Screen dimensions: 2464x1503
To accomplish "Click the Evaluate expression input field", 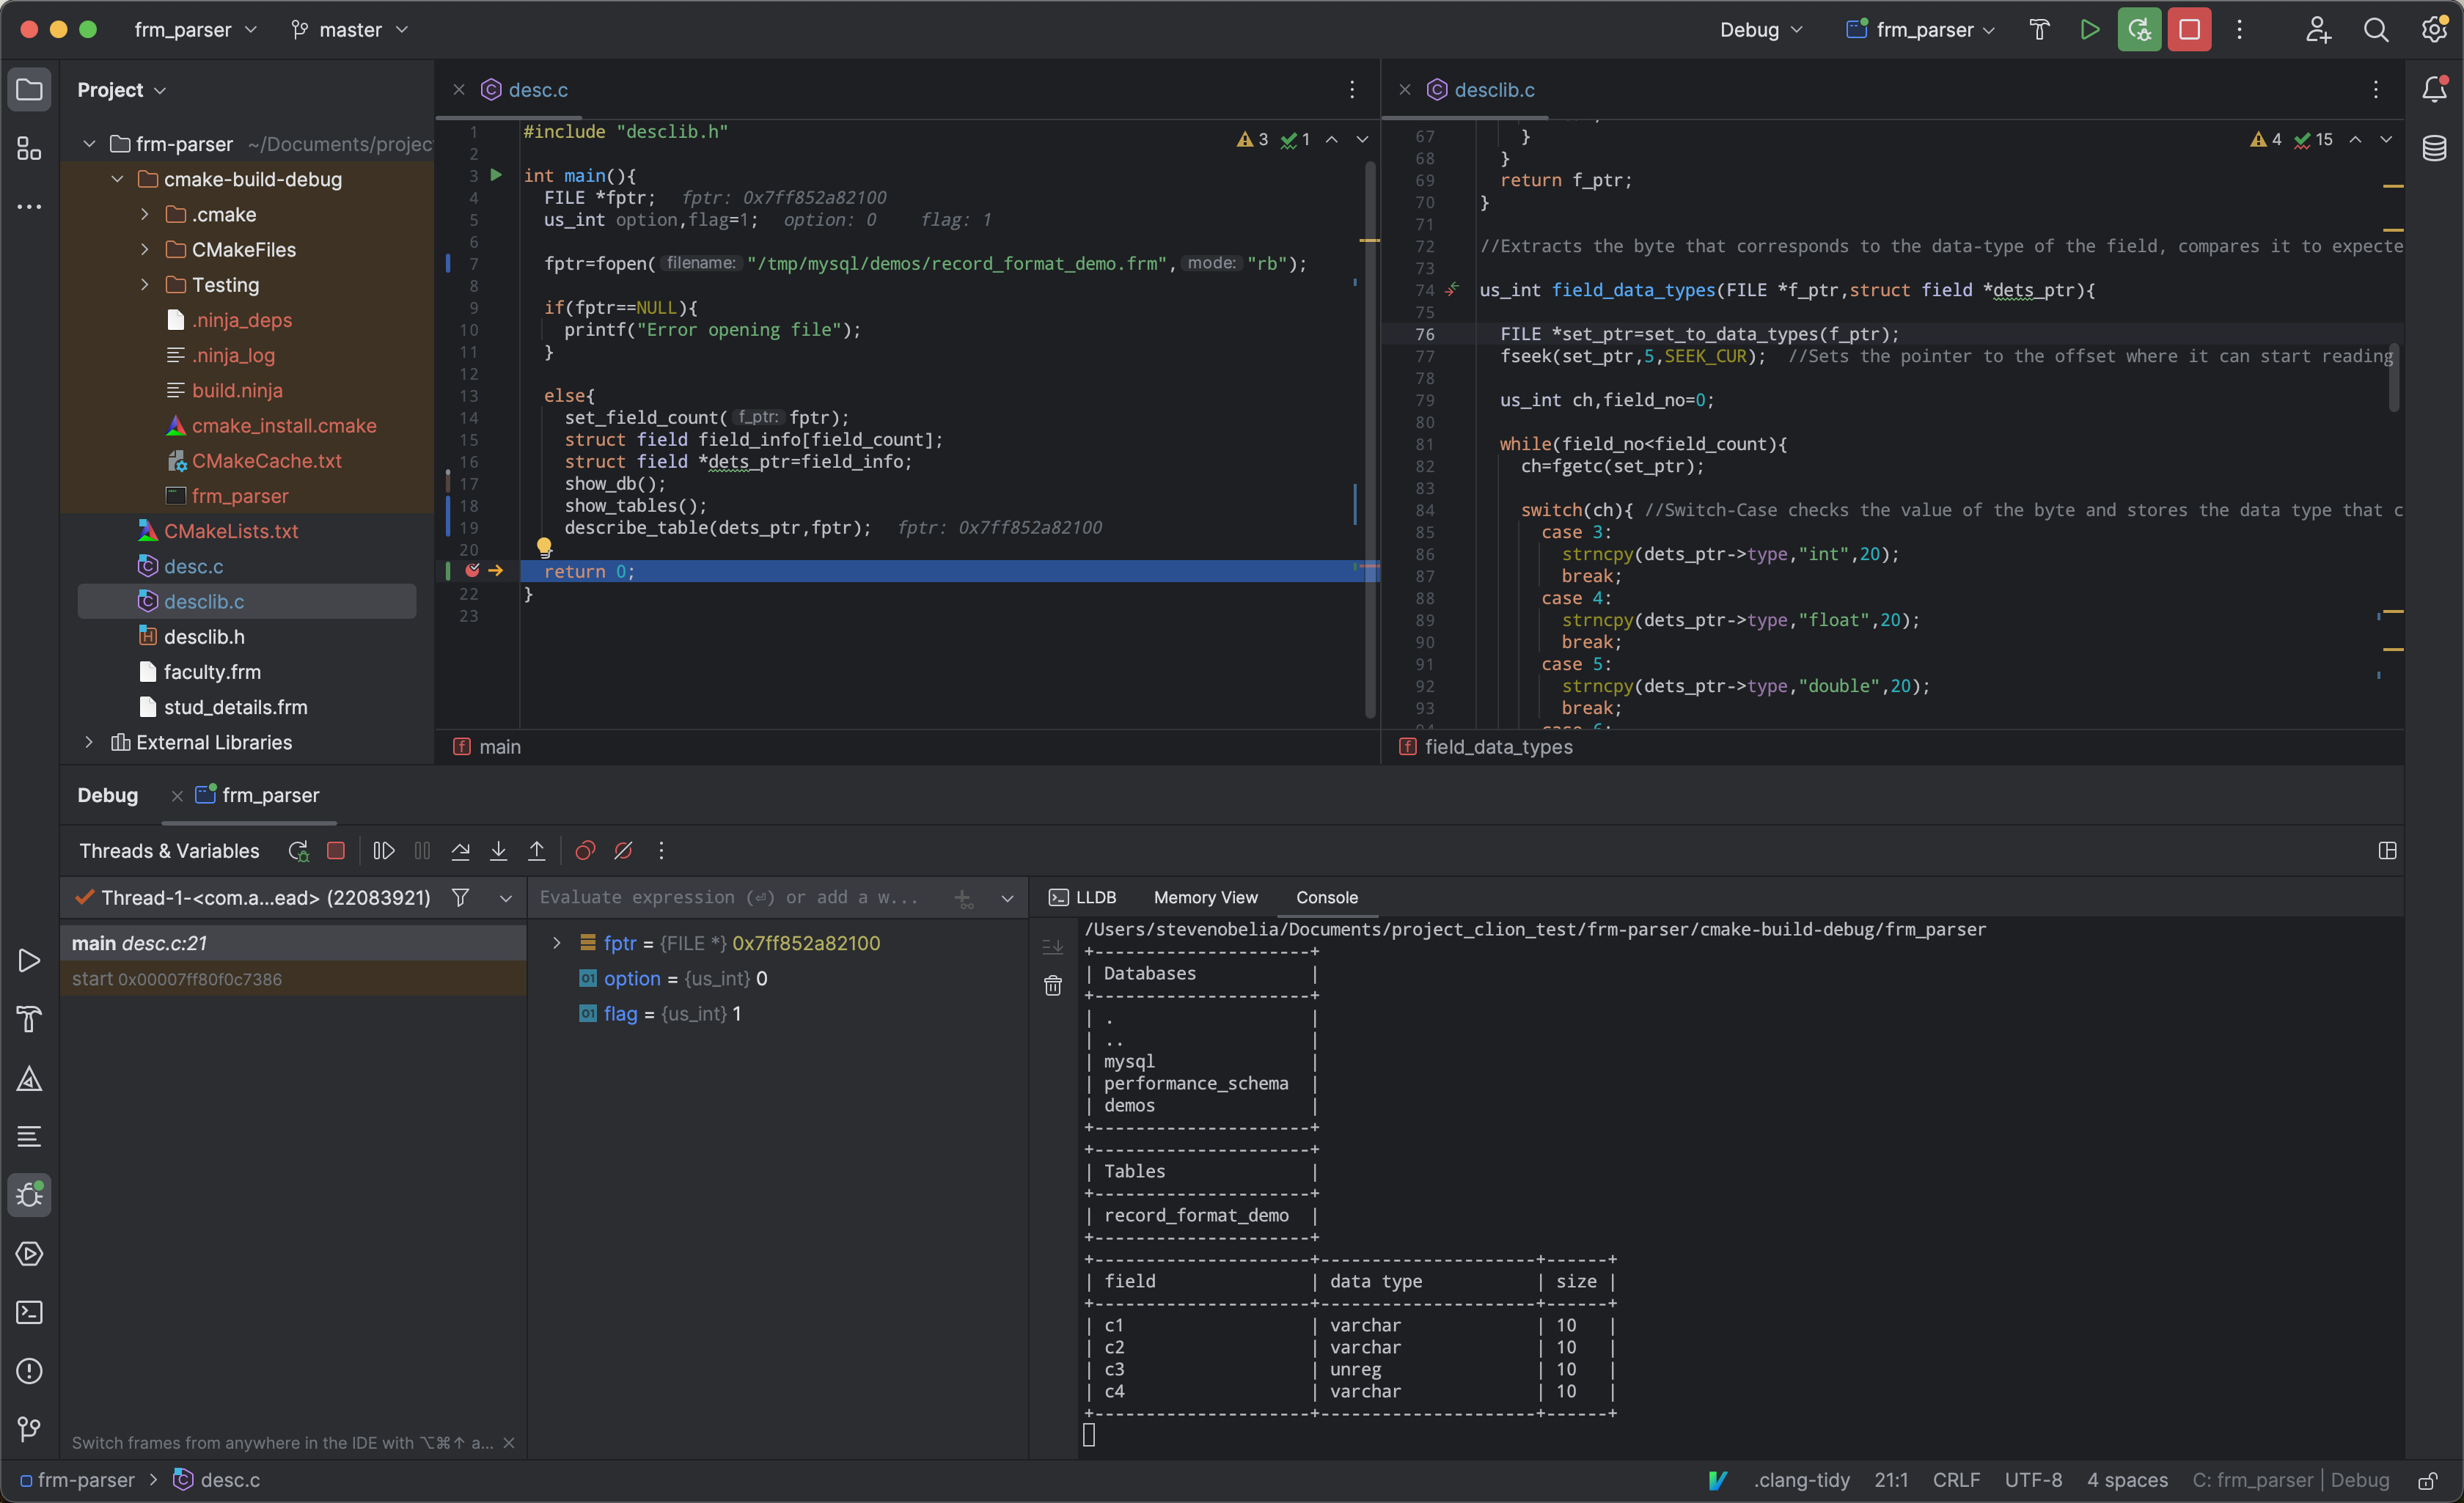I will (x=730, y=897).
